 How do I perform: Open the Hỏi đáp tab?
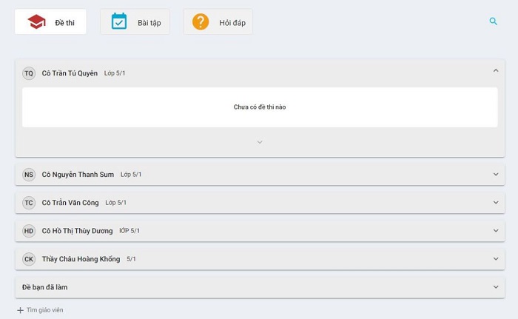(218, 22)
